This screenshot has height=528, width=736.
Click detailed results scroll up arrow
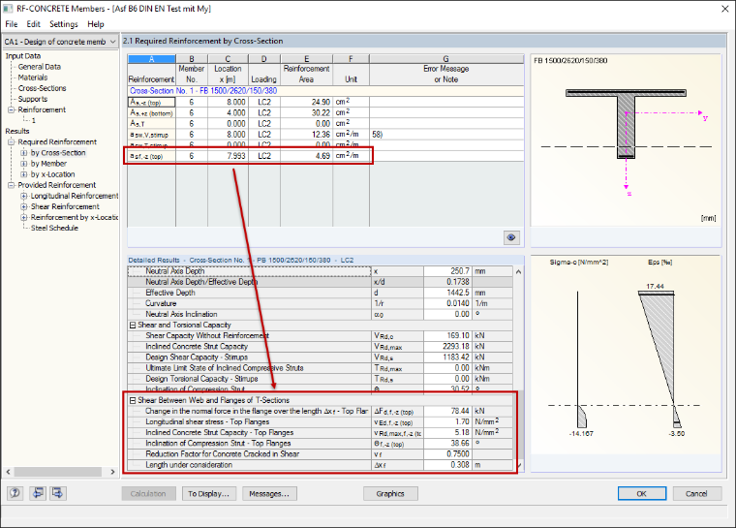pyautogui.click(x=519, y=271)
